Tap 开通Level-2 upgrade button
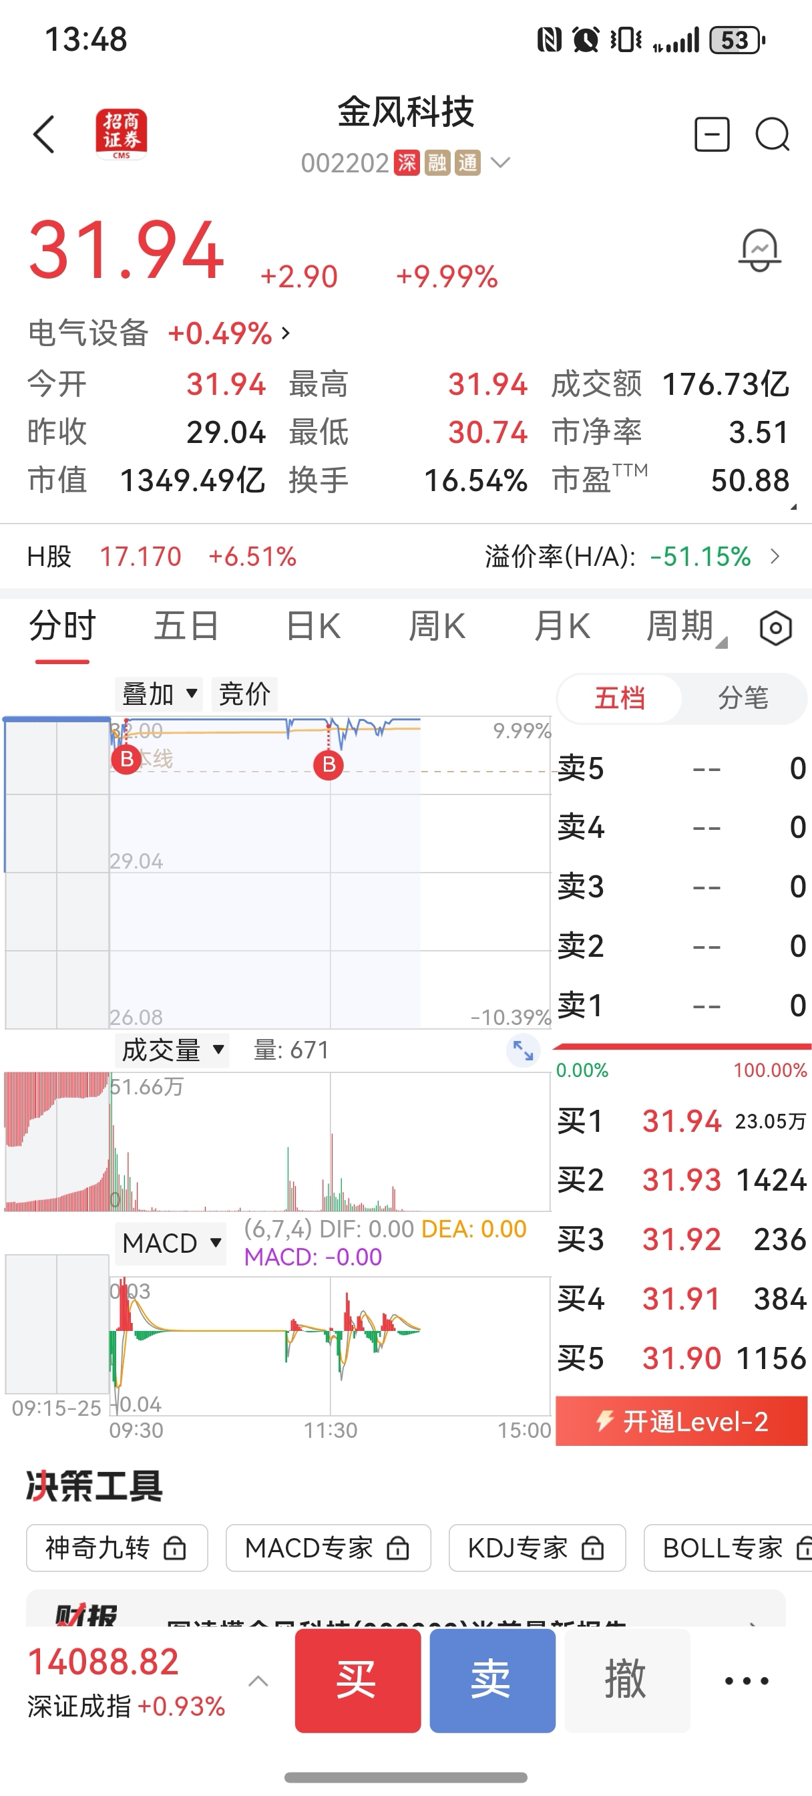The height and width of the screenshot is (1796, 812). point(681,1421)
